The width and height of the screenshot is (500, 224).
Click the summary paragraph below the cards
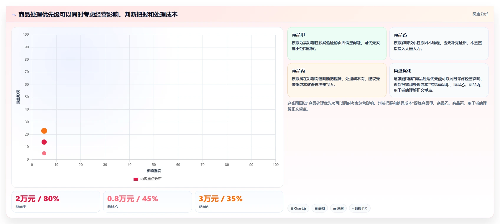(387, 106)
